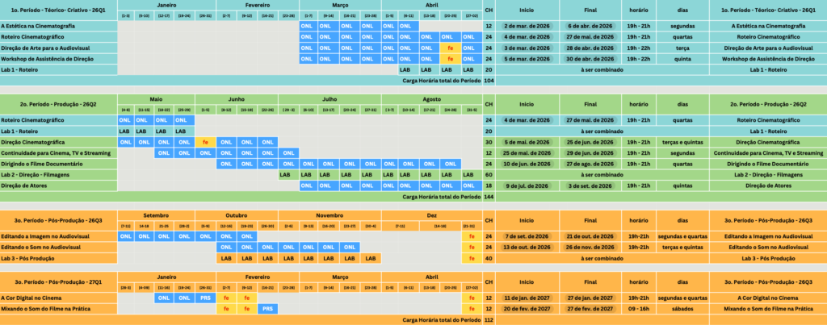Click the Maio month header
Screen dimensions: 827x325
tap(156, 100)
